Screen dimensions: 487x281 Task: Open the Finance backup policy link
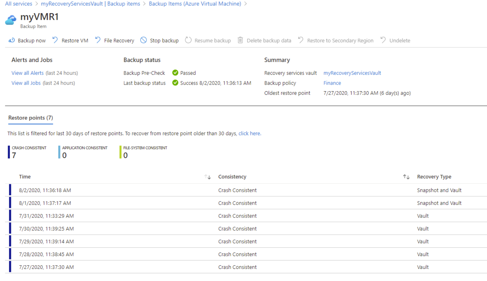pos(332,83)
